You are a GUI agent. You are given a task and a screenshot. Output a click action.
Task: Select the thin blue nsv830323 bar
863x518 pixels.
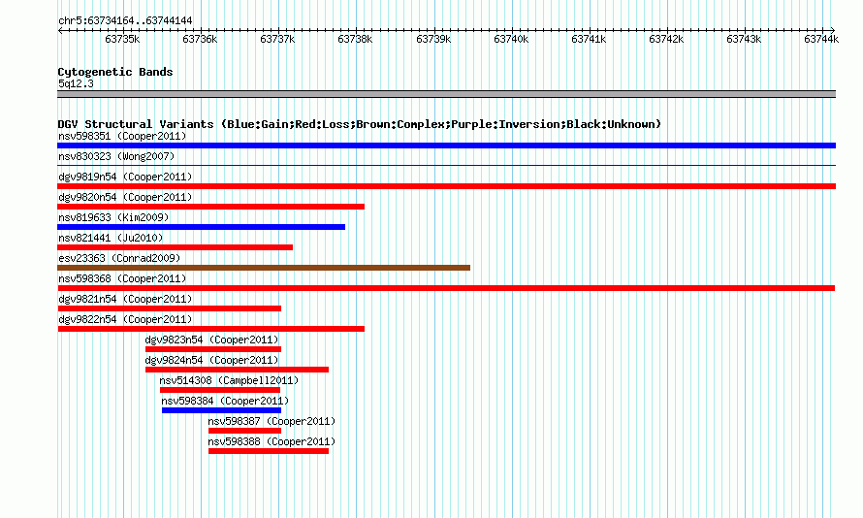[446, 165]
